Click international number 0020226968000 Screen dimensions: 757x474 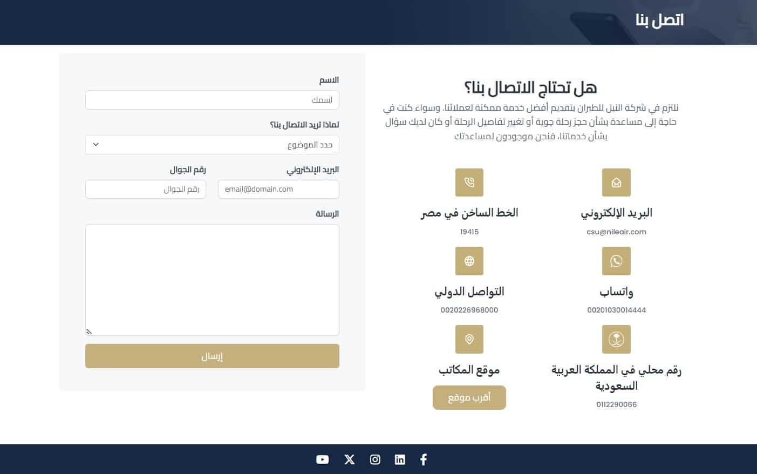tap(469, 310)
